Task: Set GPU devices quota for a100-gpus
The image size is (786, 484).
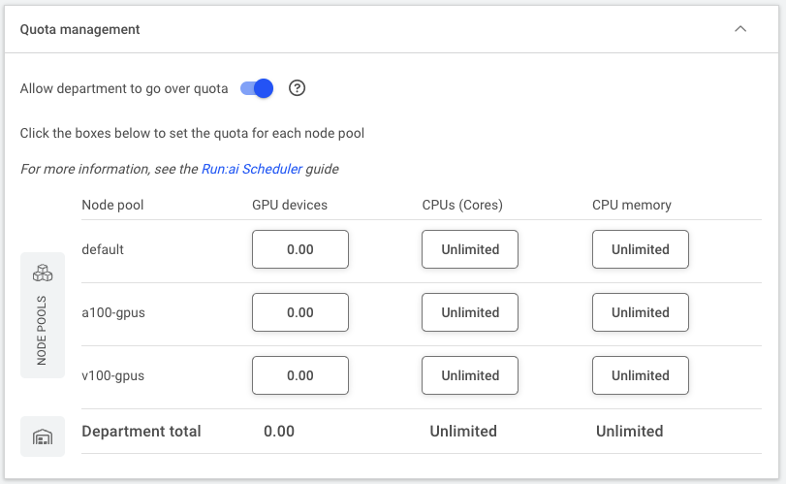Action: [300, 312]
